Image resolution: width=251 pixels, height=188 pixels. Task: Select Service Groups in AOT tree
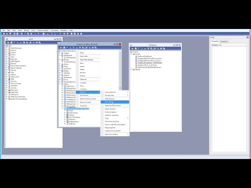[x=16, y=83]
